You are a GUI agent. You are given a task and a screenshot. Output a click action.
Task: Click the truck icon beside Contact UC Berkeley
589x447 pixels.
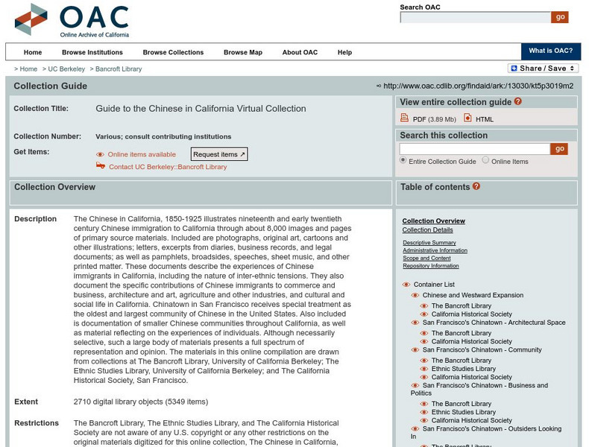coord(101,165)
